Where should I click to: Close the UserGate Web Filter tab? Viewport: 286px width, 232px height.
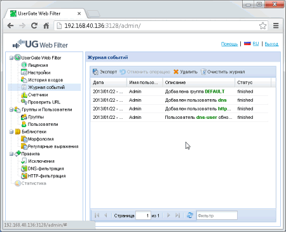(79, 13)
